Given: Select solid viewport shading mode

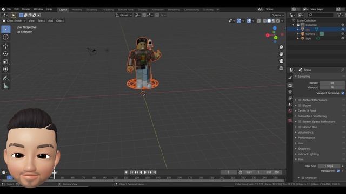Looking at the screenshot, I should (269, 21).
